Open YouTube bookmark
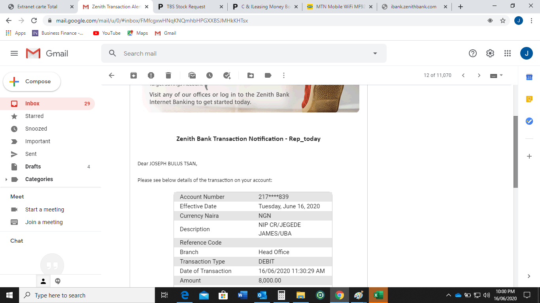Viewport: 540px width, 303px height. tap(107, 33)
